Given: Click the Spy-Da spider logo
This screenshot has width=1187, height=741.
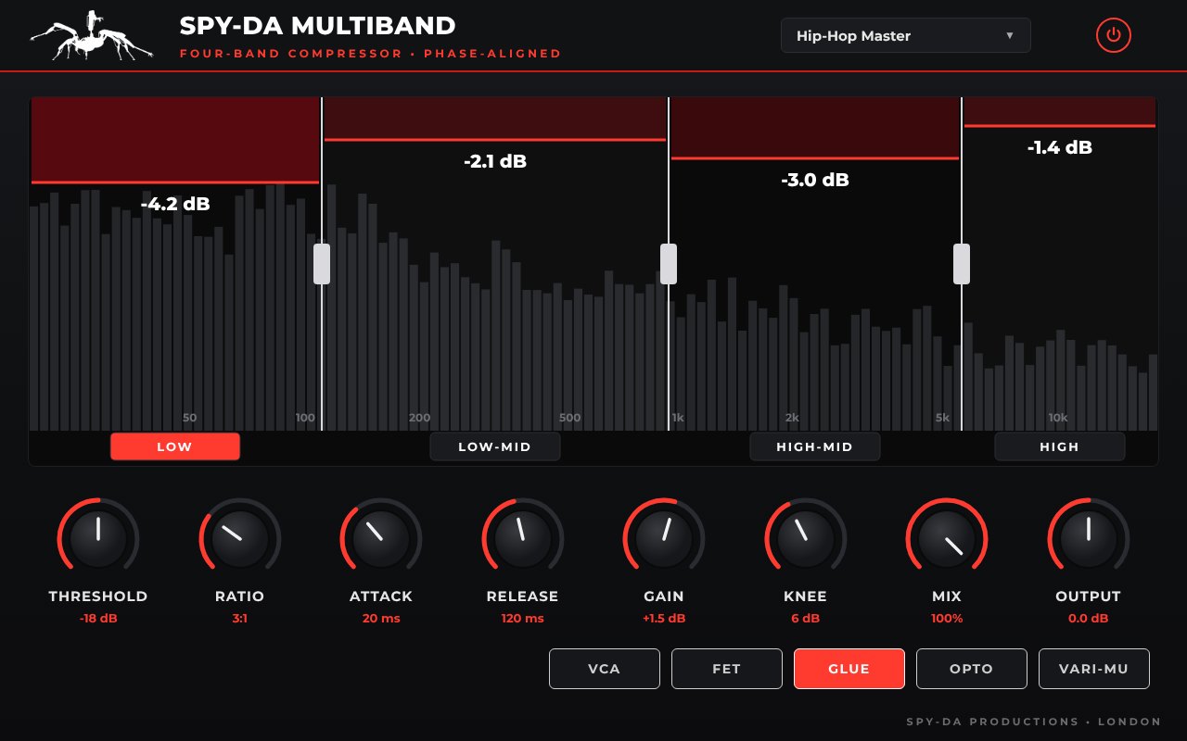Looking at the screenshot, I should [91, 36].
